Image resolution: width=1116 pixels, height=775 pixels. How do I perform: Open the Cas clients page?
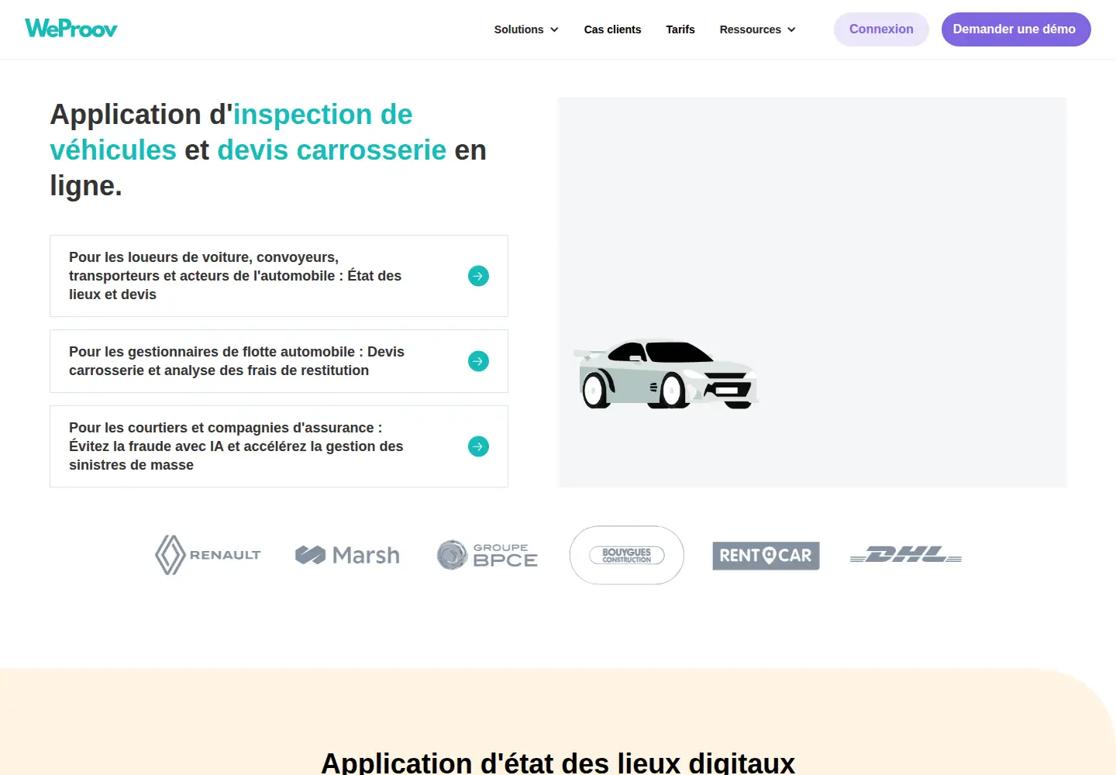click(613, 29)
